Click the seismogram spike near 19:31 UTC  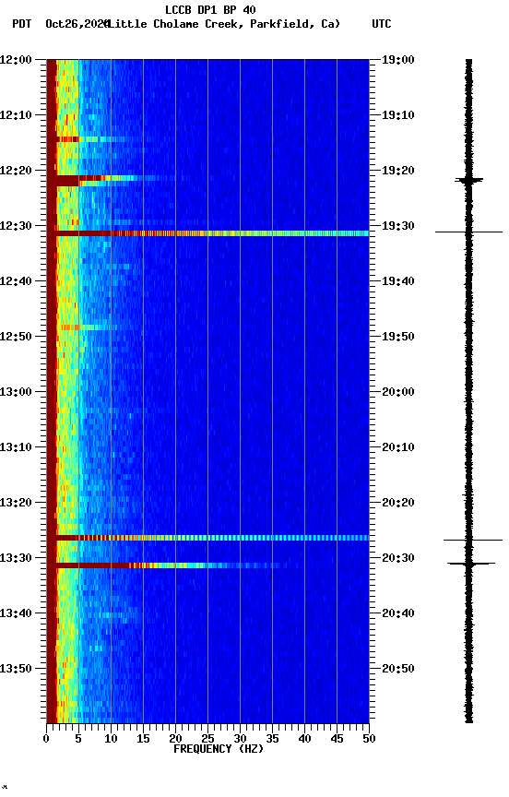[x=468, y=232]
